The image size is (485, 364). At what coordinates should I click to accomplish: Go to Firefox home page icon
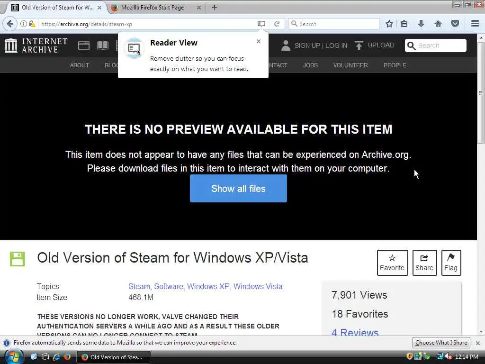click(x=438, y=24)
